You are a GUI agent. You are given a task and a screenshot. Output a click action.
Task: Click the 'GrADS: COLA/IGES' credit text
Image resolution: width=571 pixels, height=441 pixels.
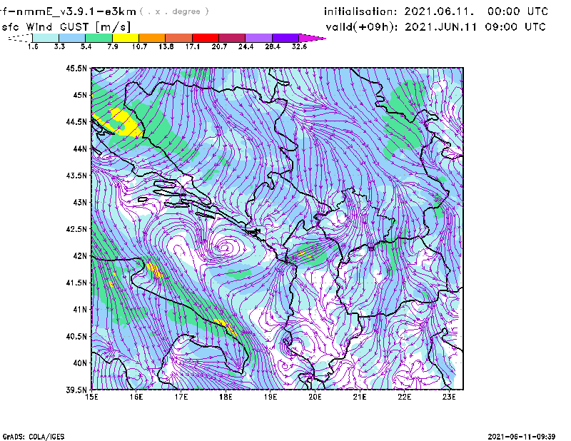pyautogui.click(x=34, y=437)
